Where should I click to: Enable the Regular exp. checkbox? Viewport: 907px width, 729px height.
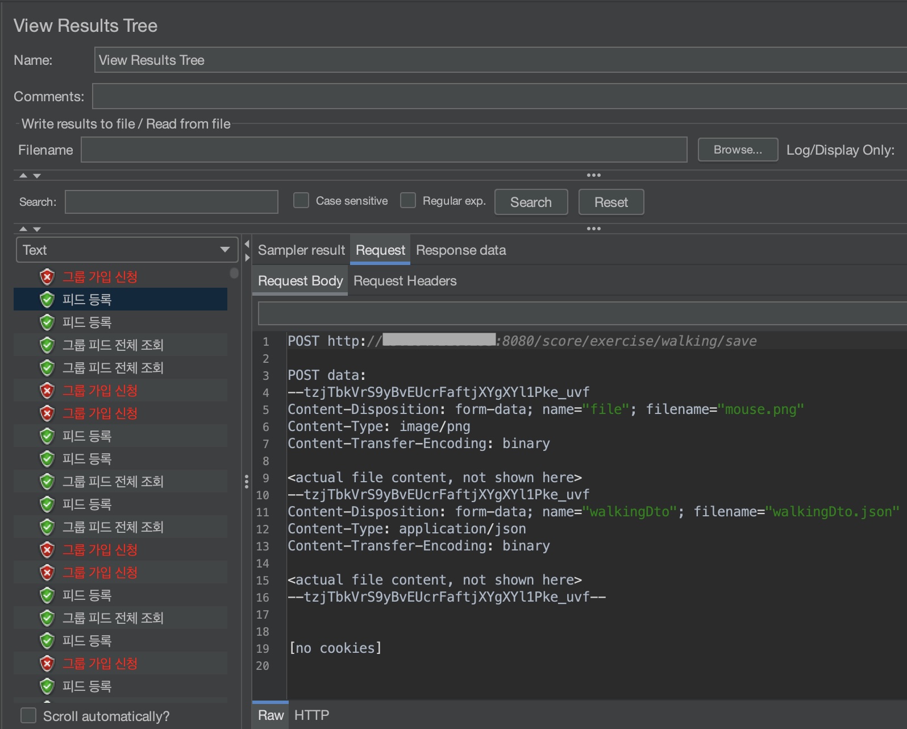pyautogui.click(x=408, y=201)
